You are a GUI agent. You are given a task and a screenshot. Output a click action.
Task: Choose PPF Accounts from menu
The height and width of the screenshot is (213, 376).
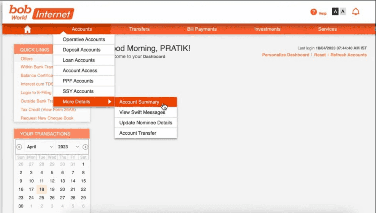(84, 81)
